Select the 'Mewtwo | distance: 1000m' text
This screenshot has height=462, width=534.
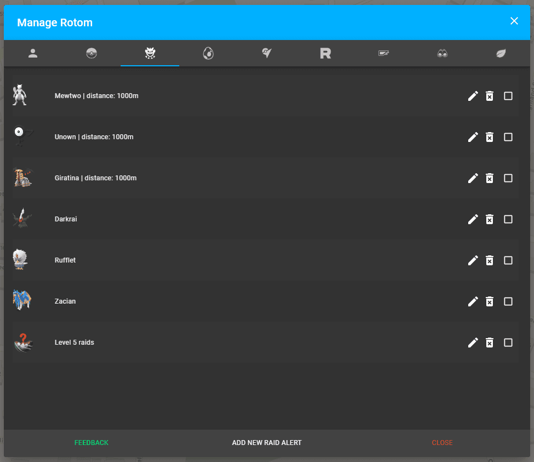tap(96, 96)
